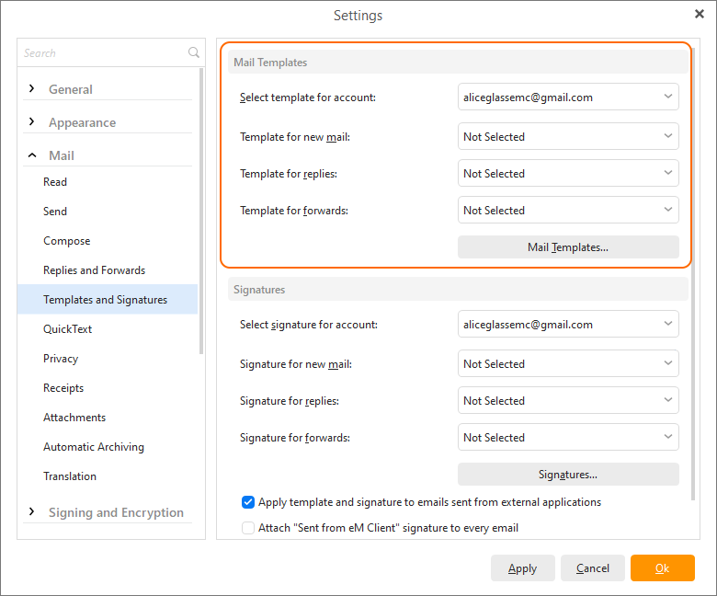Expand the General settings section
The image size is (717, 596).
[31, 88]
